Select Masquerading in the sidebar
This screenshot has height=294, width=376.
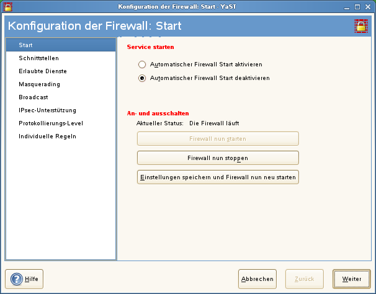(x=40, y=84)
